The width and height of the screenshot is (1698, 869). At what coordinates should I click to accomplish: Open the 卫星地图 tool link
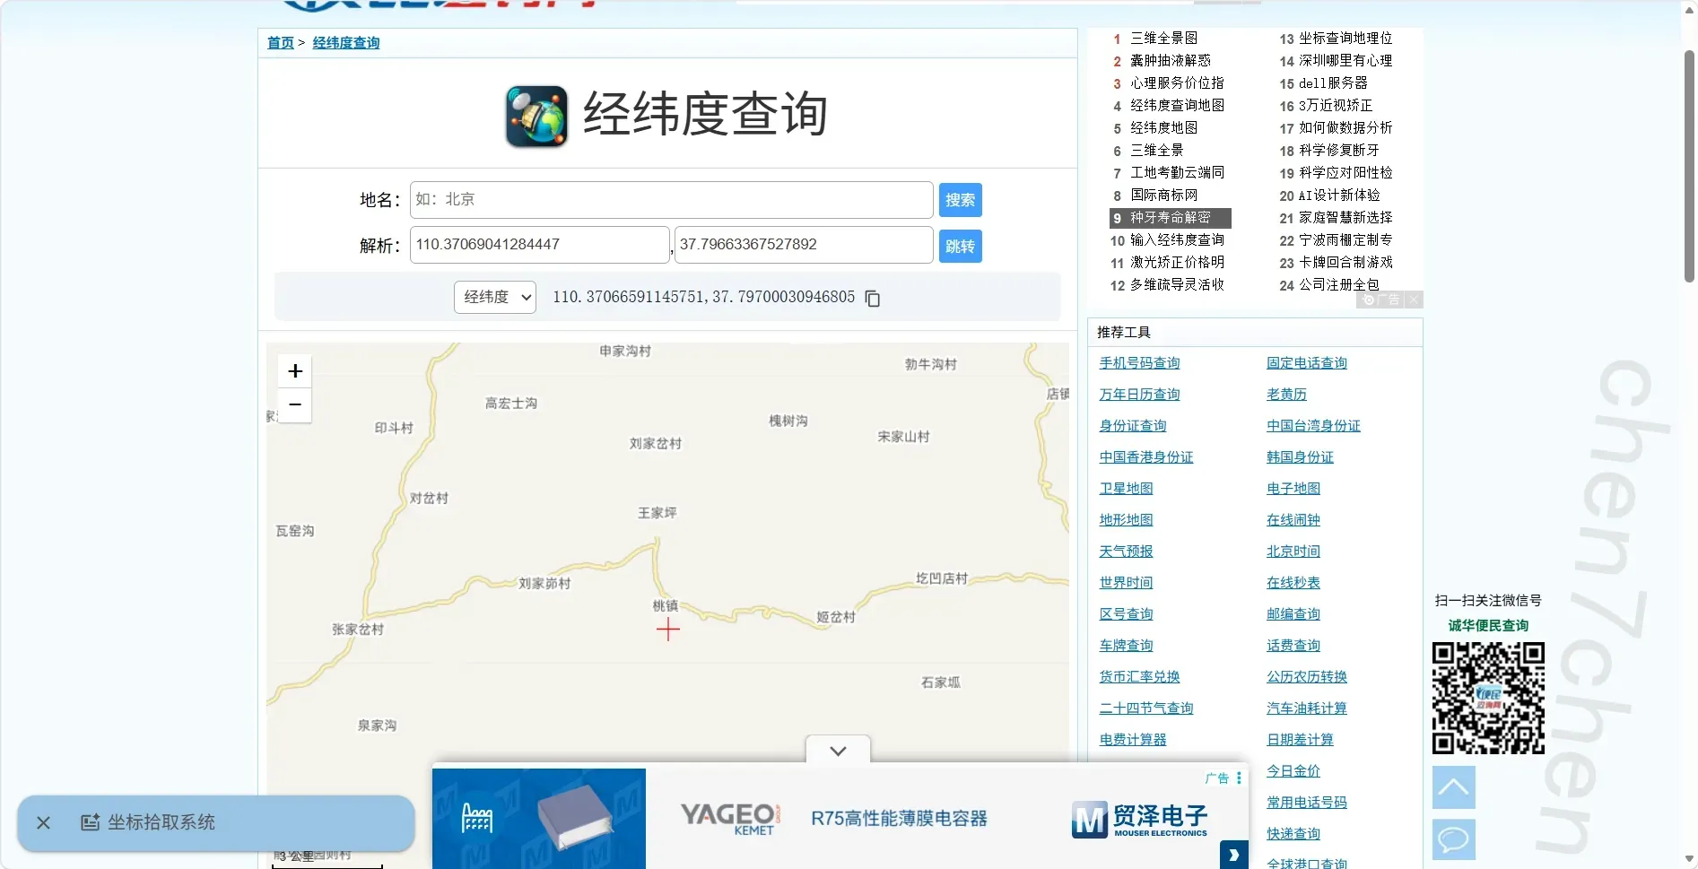point(1126,489)
